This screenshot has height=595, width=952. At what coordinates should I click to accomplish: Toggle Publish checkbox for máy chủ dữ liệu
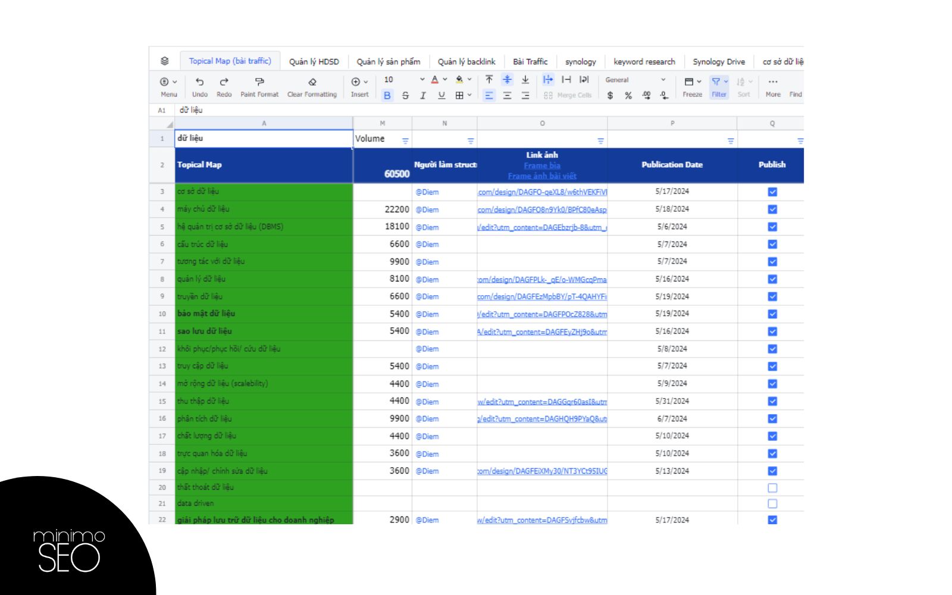tap(772, 209)
